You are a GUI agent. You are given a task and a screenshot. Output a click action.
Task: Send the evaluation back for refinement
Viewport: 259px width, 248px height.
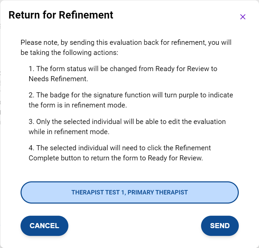pyautogui.click(x=220, y=226)
